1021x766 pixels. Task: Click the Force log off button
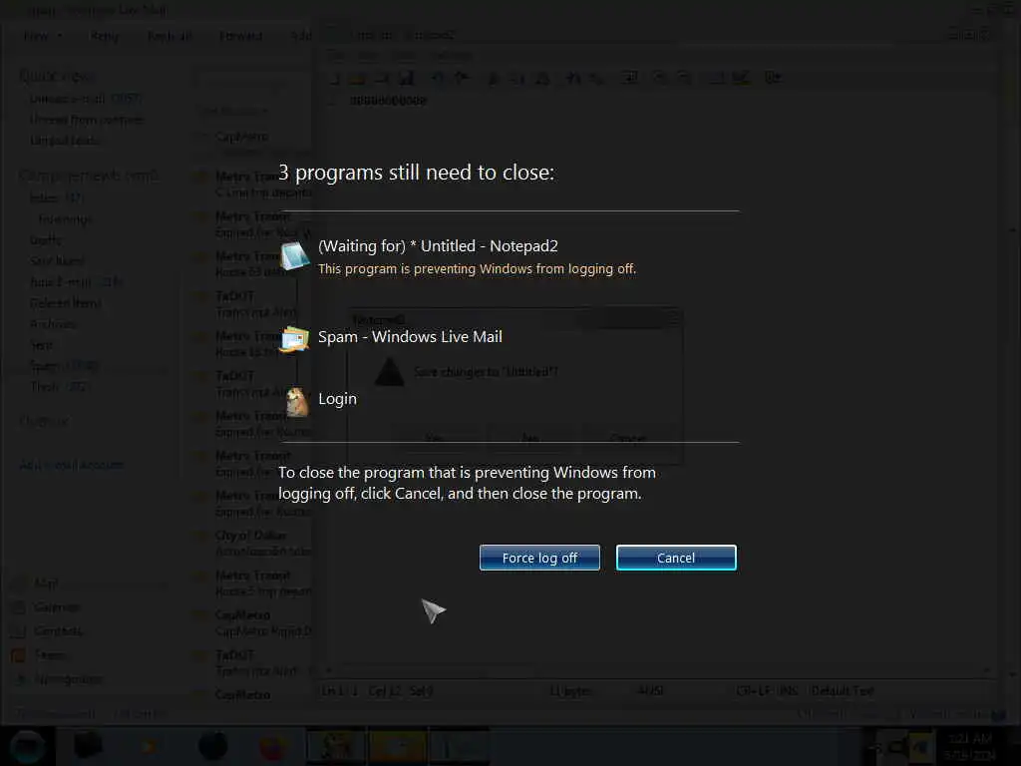pos(539,558)
